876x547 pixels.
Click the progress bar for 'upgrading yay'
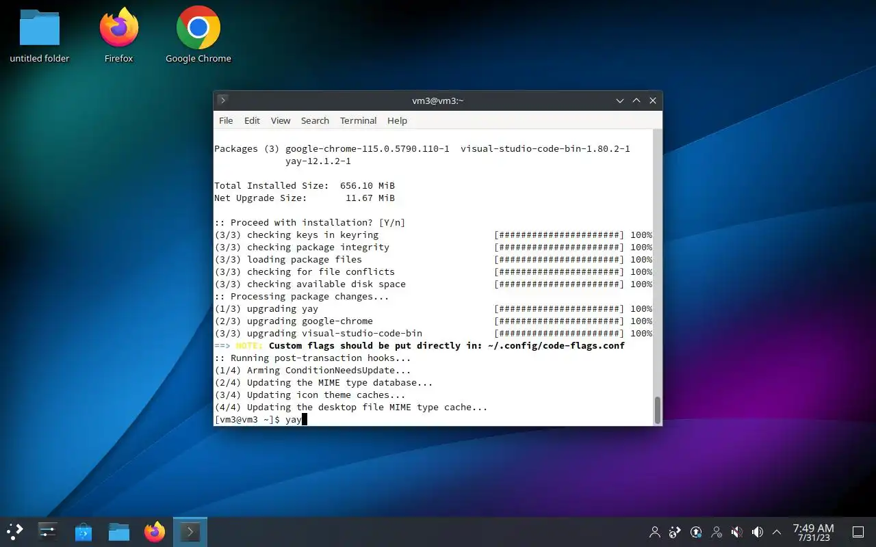point(559,308)
